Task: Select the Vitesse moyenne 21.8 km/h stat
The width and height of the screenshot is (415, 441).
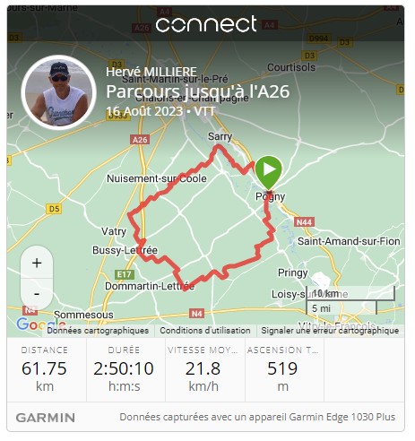Action: (203, 369)
